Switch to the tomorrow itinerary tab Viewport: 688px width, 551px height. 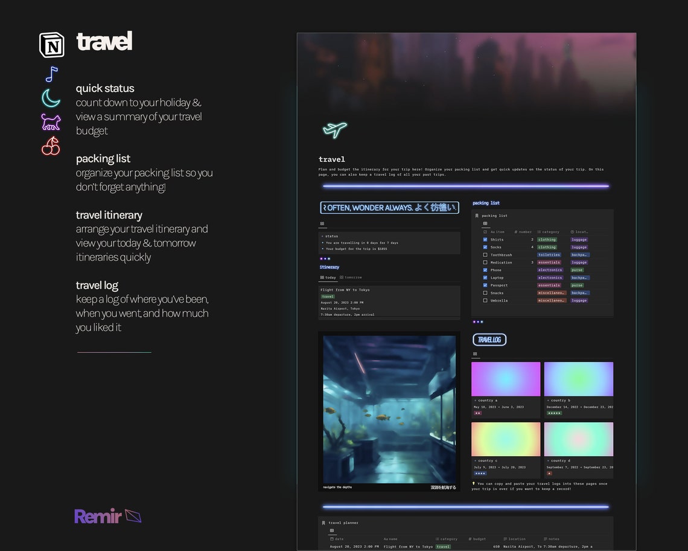351,278
